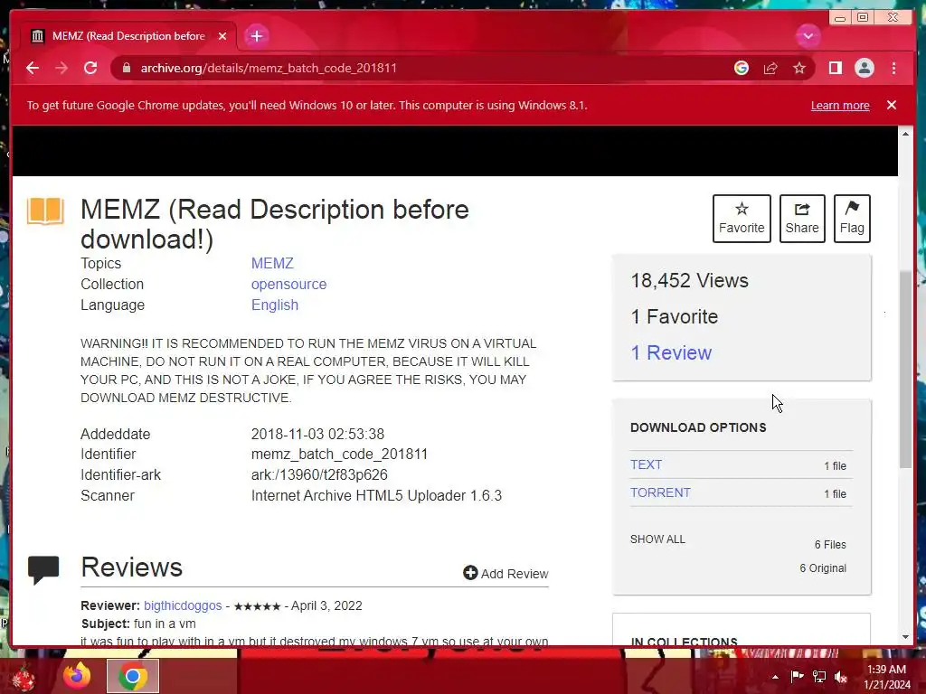Click the Google icon in the address bar
Viewport: 926px width, 694px height.
742,68
